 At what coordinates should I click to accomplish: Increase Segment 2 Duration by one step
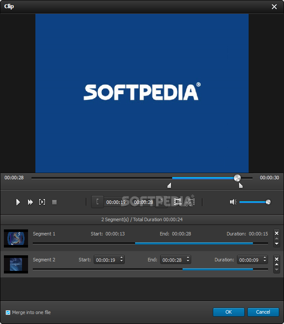(x=265, y=257)
